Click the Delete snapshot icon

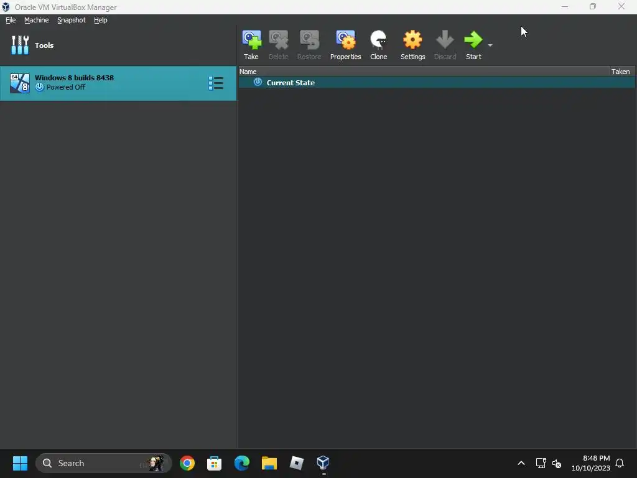pos(278,40)
